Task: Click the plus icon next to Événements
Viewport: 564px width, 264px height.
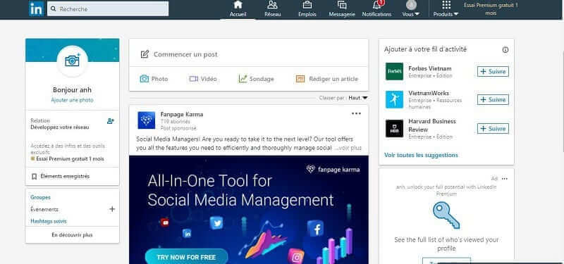Action: [x=112, y=209]
